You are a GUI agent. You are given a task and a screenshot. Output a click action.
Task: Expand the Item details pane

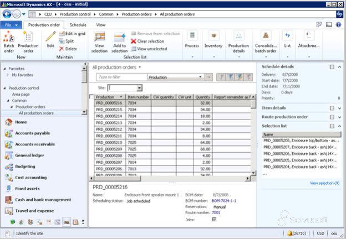pos(339,108)
